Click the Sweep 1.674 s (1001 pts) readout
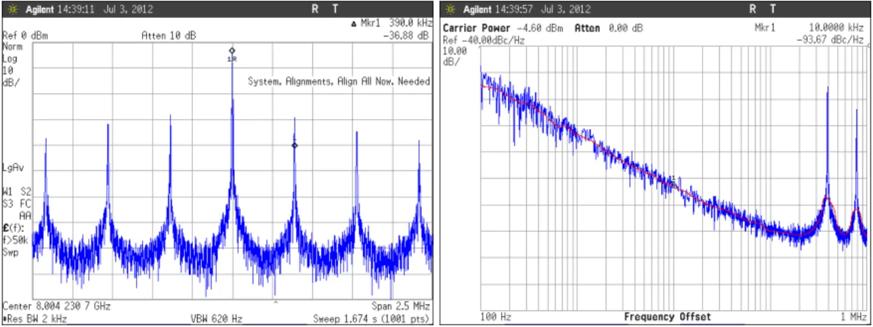The height and width of the screenshot is (327, 873). point(370,319)
